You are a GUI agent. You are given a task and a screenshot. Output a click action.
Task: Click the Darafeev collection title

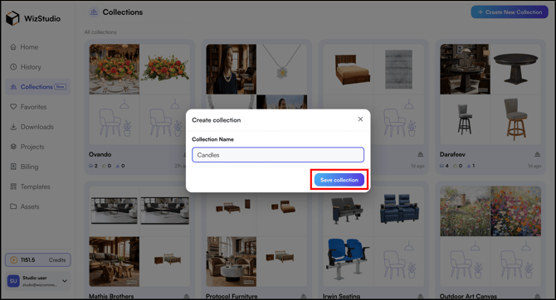452,154
